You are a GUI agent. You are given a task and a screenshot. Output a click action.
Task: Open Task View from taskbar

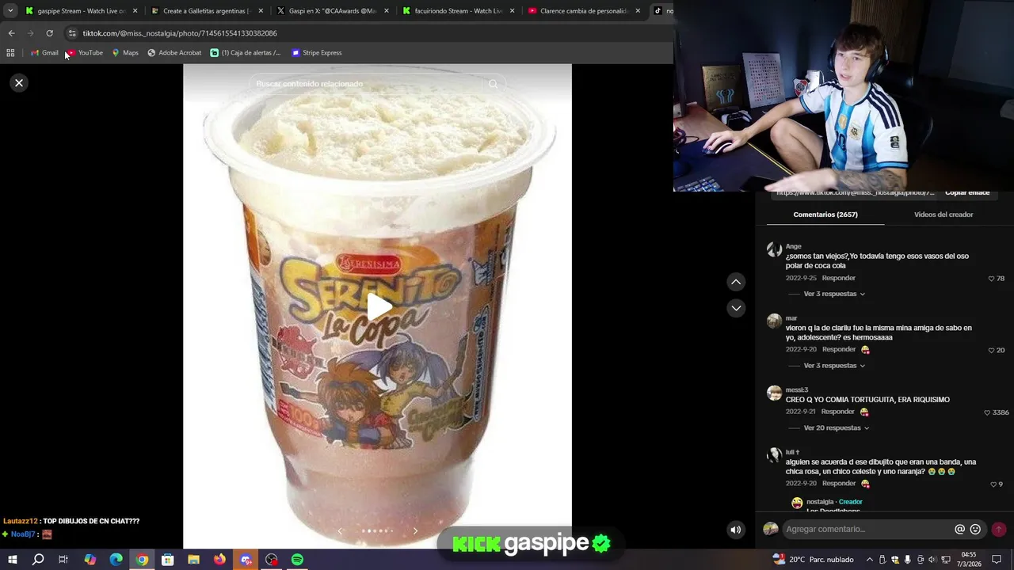[63, 560]
